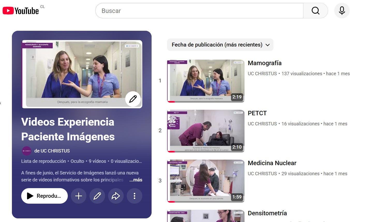Visit UC CHRISTUS channel under Medicina Nuclear
365x222 pixels.
262,174
